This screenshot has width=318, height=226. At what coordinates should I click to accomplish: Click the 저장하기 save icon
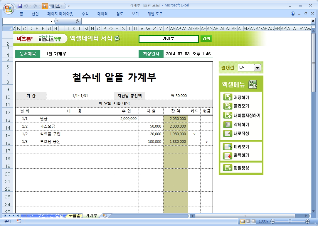click(228, 97)
